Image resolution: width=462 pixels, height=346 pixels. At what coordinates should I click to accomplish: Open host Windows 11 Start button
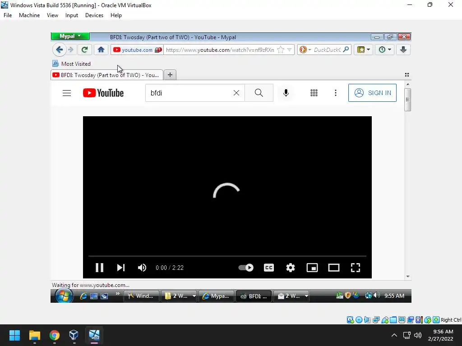14,335
